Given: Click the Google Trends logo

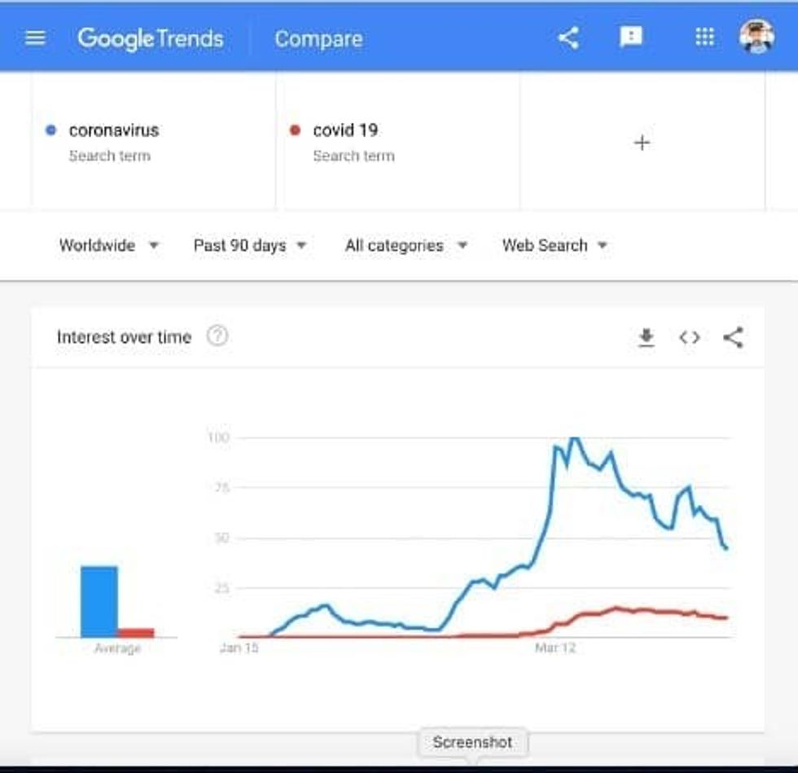Looking at the screenshot, I should pos(151,38).
